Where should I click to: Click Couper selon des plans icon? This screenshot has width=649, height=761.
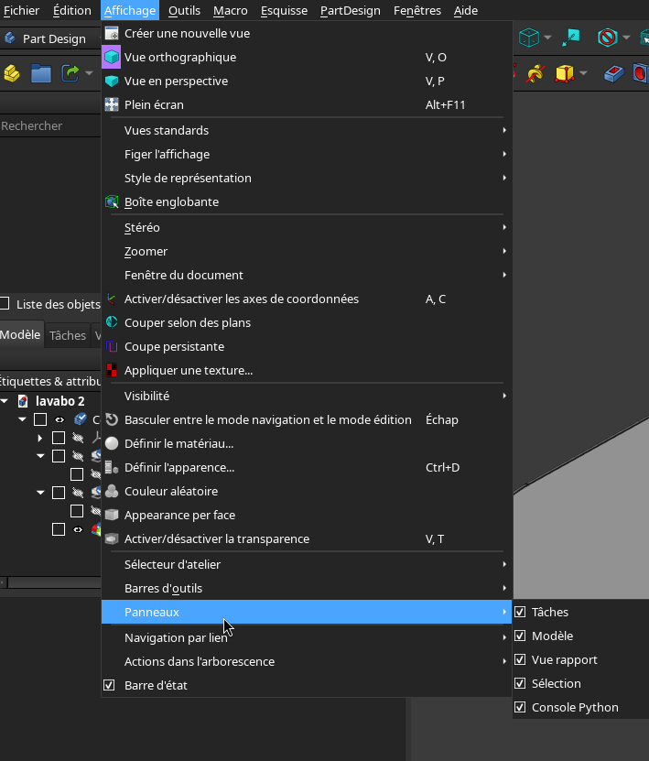(112, 321)
